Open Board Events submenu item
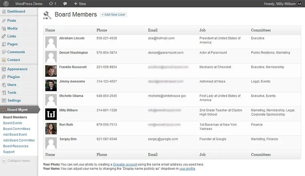 tap(13, 123)
